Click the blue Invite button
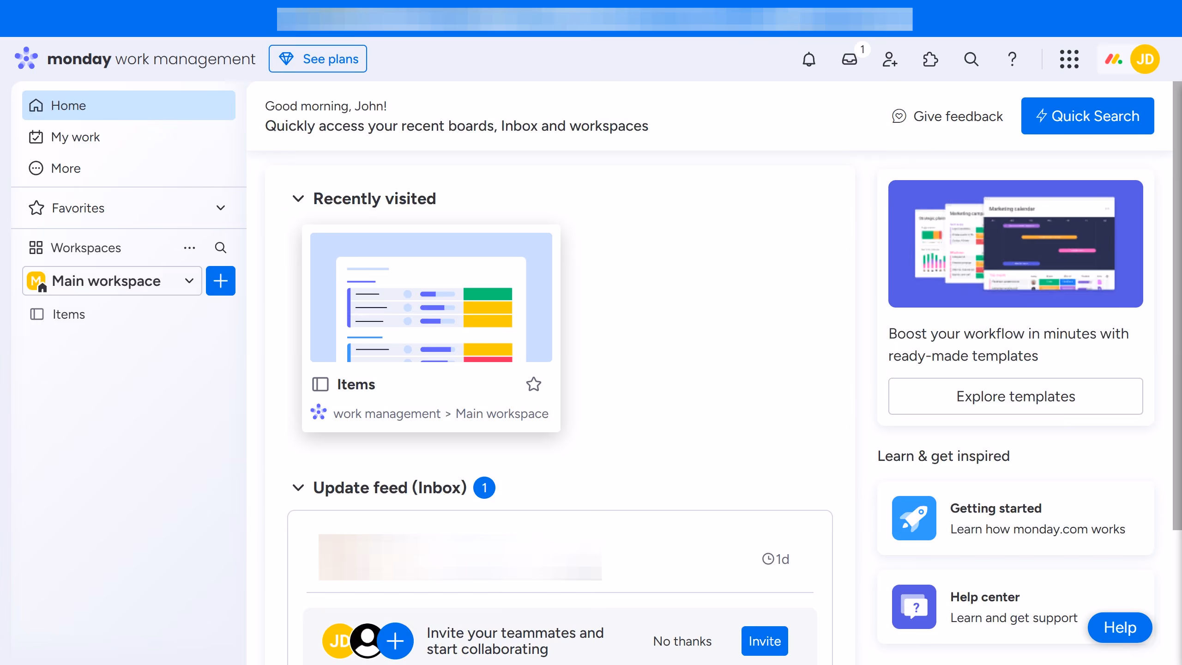The width and height of the screenshot is (1182, 665). (x=765, y=641)
